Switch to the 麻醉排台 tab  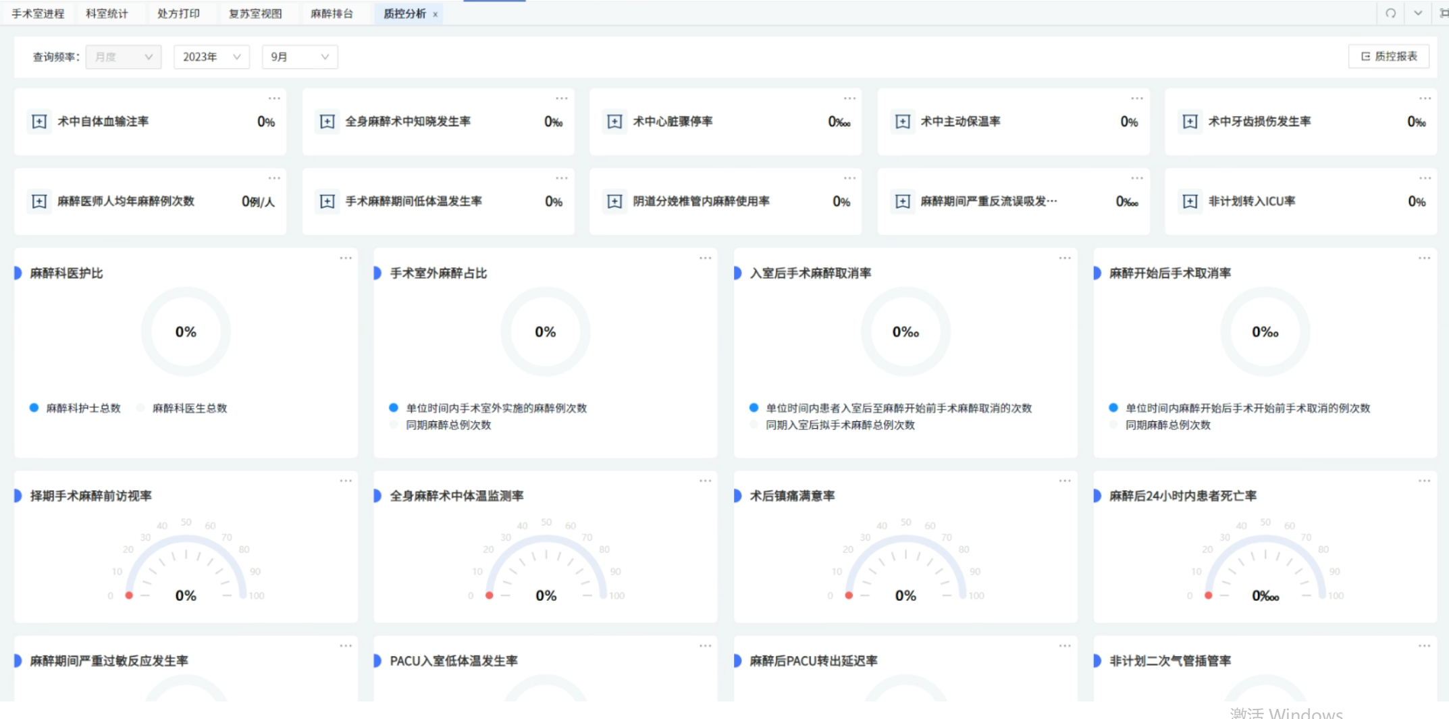pos(332,14)
